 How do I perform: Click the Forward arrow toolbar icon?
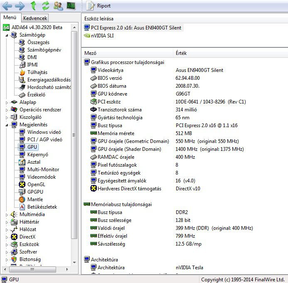20,6
